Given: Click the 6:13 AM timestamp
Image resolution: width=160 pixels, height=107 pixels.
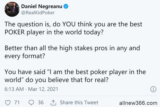Looking at the screenshot, I should point(14,89).
